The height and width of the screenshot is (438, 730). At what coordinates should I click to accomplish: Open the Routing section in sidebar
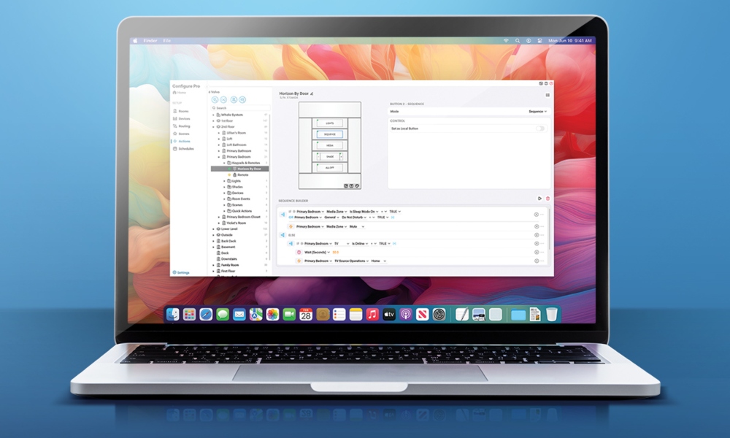(x=182, y=126)
